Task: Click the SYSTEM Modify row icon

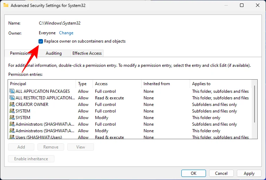Action: 12,117
